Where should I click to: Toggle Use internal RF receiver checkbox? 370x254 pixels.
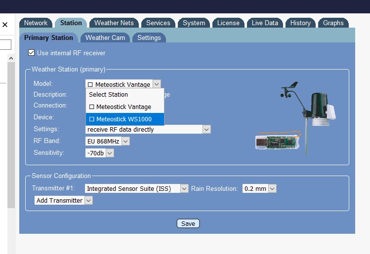(32, 53)
